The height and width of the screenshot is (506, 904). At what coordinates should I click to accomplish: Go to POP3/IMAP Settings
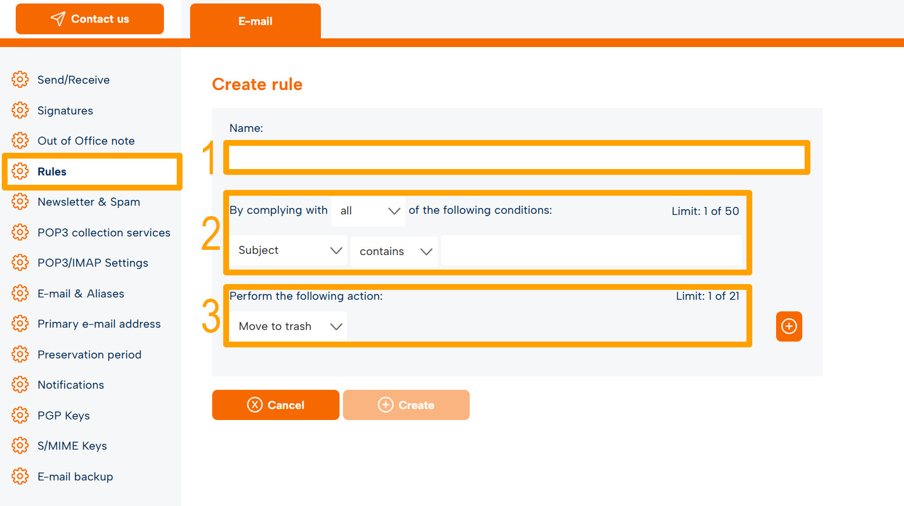click(x=93, y=263)
